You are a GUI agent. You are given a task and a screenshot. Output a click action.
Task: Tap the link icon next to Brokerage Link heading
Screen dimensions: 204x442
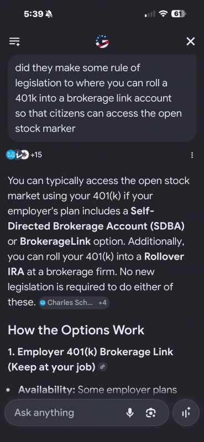[103, 367]
